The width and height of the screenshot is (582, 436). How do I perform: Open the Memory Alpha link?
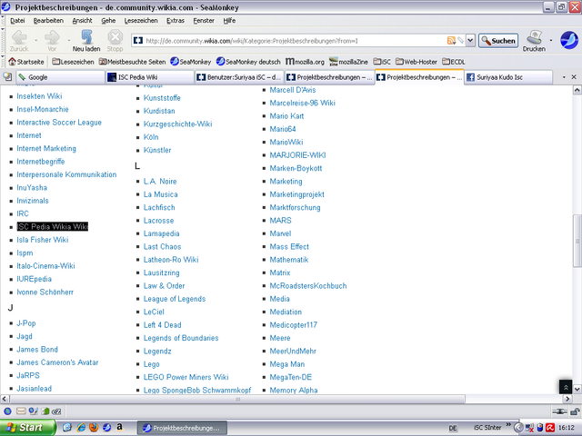pos(294,390)
